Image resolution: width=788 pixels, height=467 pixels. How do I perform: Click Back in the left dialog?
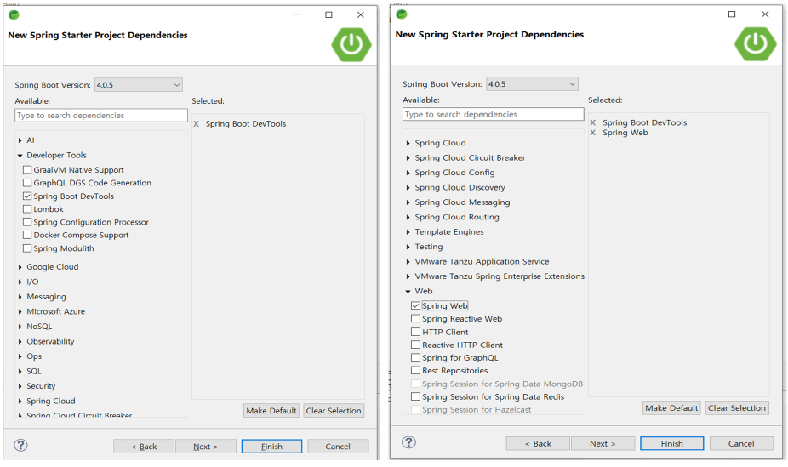(144, 447)
